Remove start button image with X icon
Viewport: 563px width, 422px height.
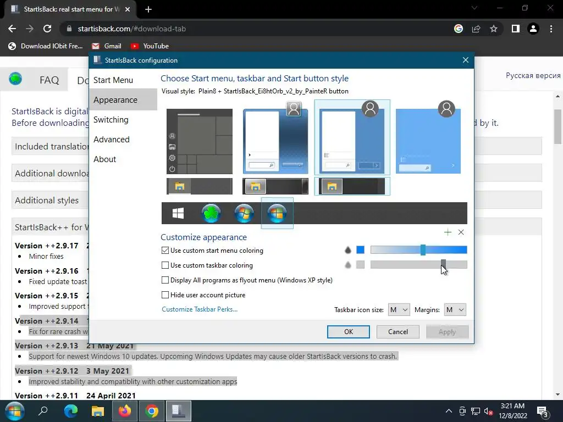pyautogui.click(x=461, y=232)
